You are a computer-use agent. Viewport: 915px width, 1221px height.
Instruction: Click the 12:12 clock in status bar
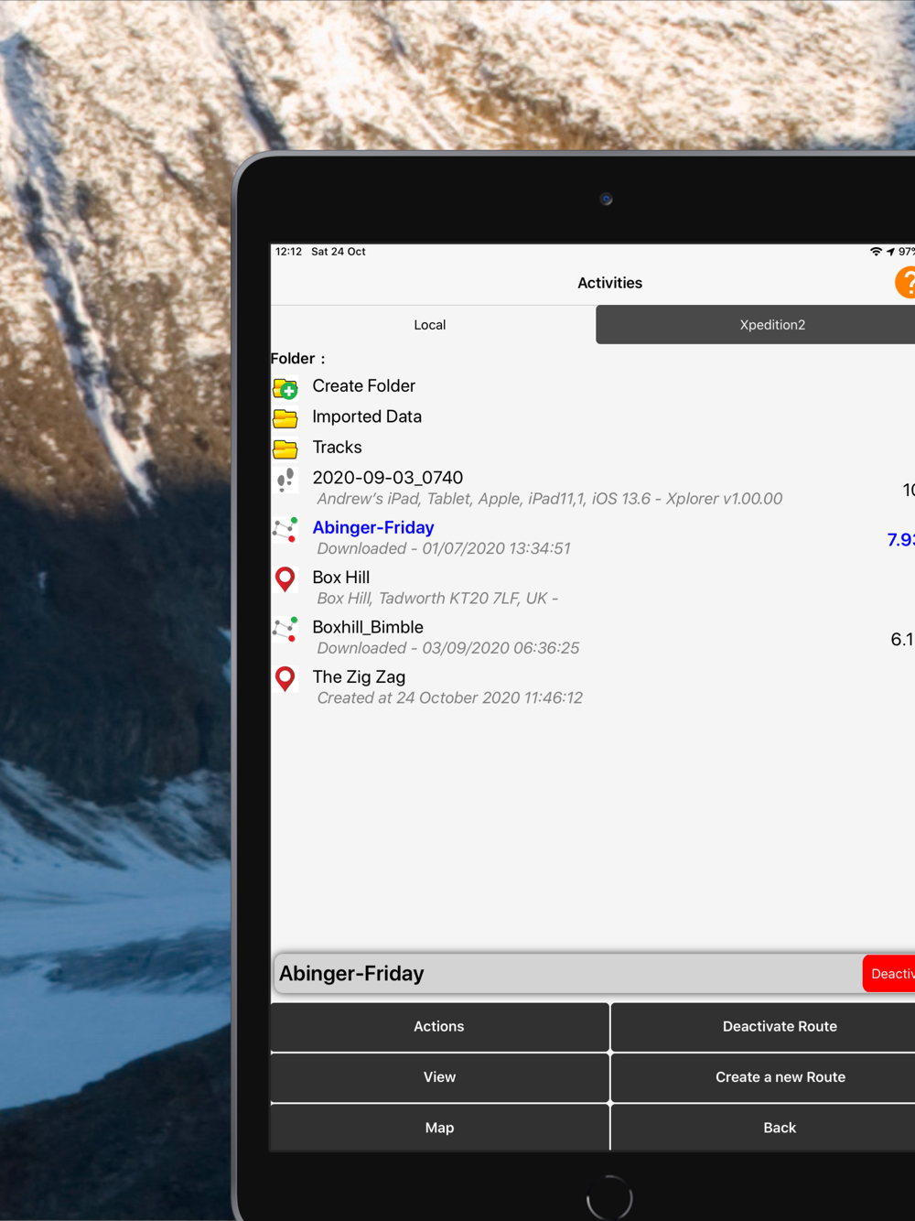tap(289, 252)
